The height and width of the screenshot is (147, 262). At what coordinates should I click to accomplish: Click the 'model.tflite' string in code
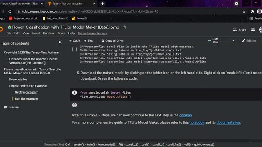[117, 97]
